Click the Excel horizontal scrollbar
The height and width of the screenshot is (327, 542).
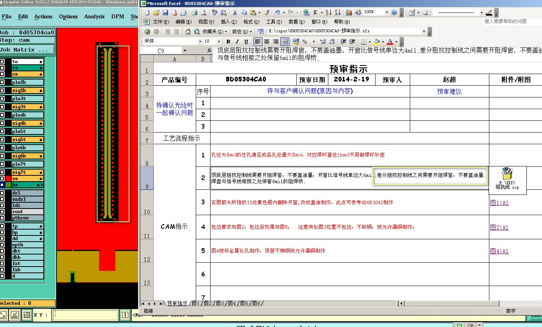point(452,303)
